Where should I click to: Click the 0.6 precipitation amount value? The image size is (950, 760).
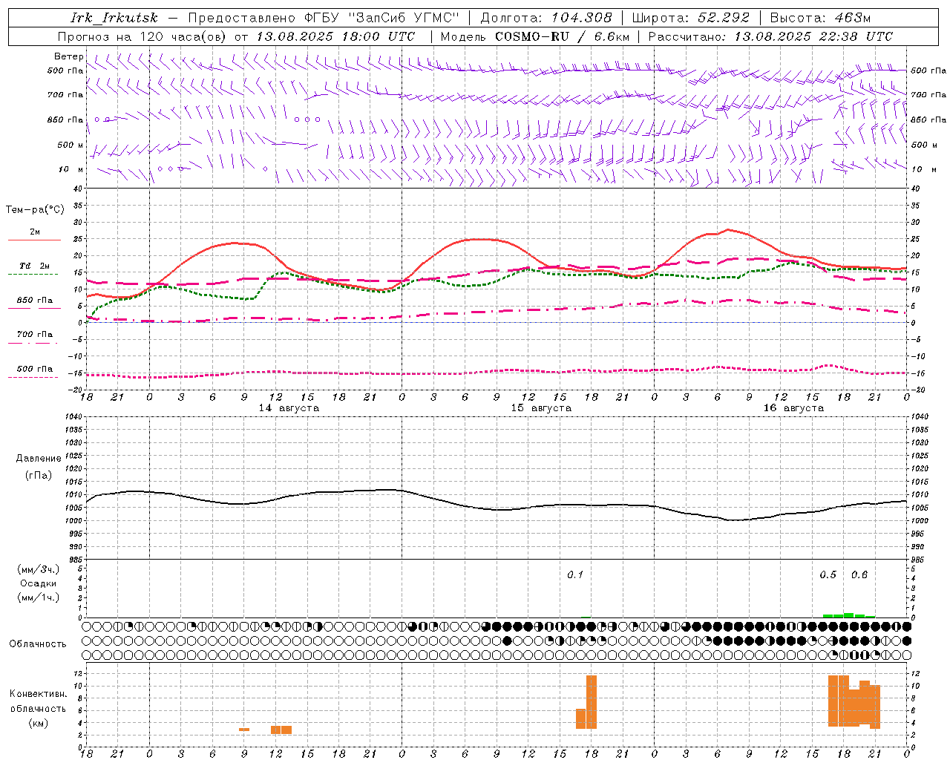coord(859,574)
